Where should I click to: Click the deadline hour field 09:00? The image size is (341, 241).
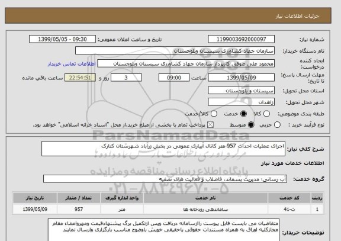[174, 78]
